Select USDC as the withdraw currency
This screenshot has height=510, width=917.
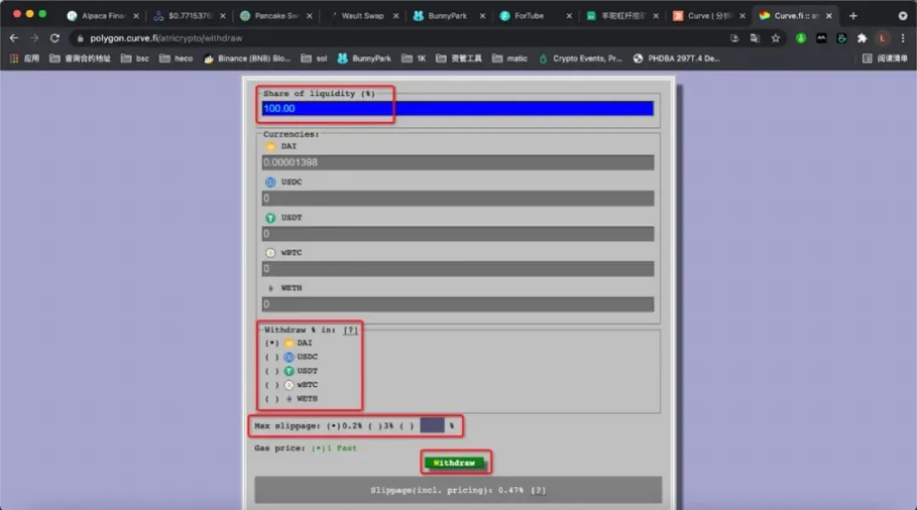(272, 357)
